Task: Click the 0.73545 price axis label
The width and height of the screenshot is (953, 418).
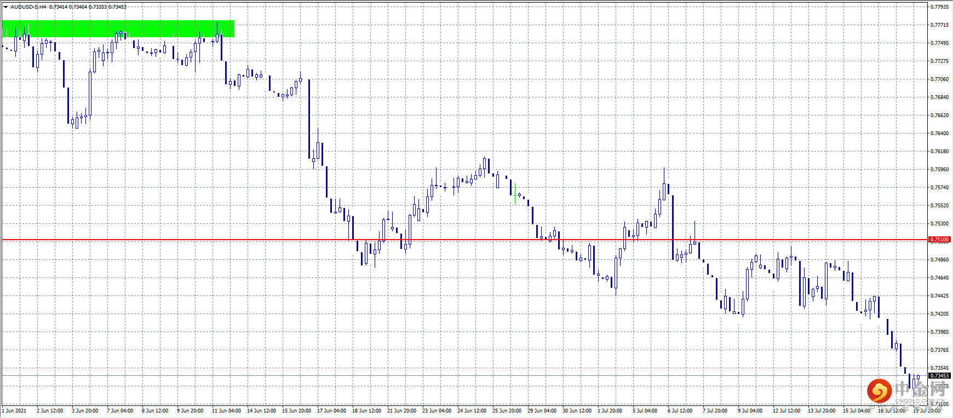Action: [x=940, y=368]
